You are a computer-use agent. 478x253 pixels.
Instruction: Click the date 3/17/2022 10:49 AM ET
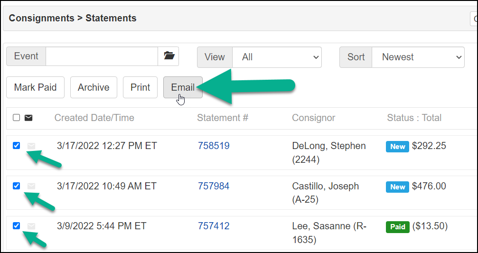[x=107, y=186]
